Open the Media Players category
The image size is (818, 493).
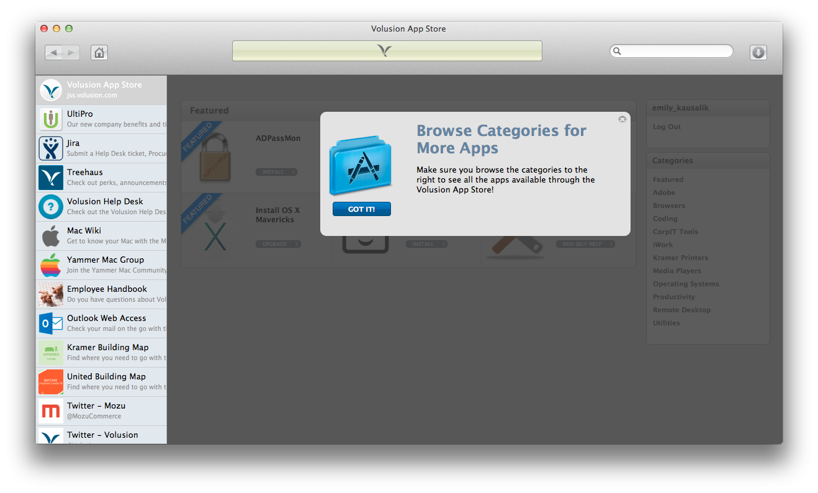(x=677, y=271)
